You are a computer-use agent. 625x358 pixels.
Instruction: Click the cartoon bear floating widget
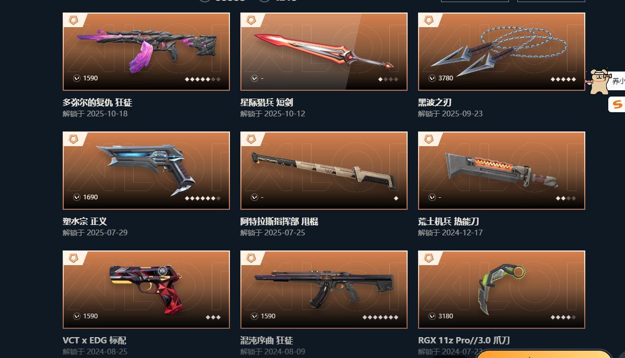tap(598, 81)
